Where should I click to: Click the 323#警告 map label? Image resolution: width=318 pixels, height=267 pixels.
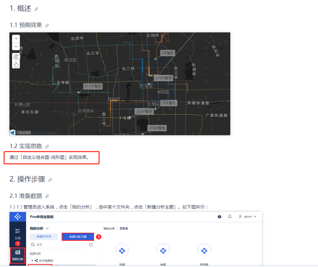(144, 111)
